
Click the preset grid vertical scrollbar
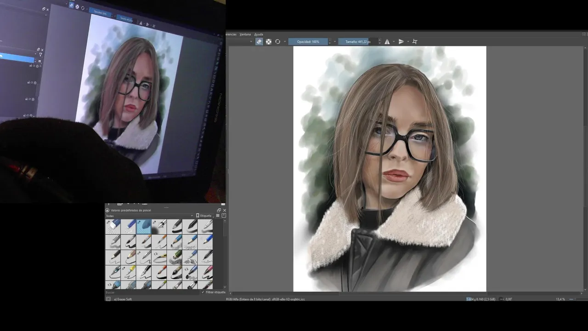(224, 254)
